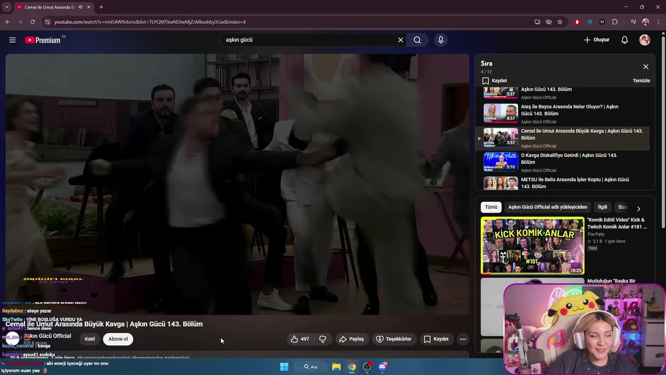Open the YouTube hamburger guide menu

12,40
